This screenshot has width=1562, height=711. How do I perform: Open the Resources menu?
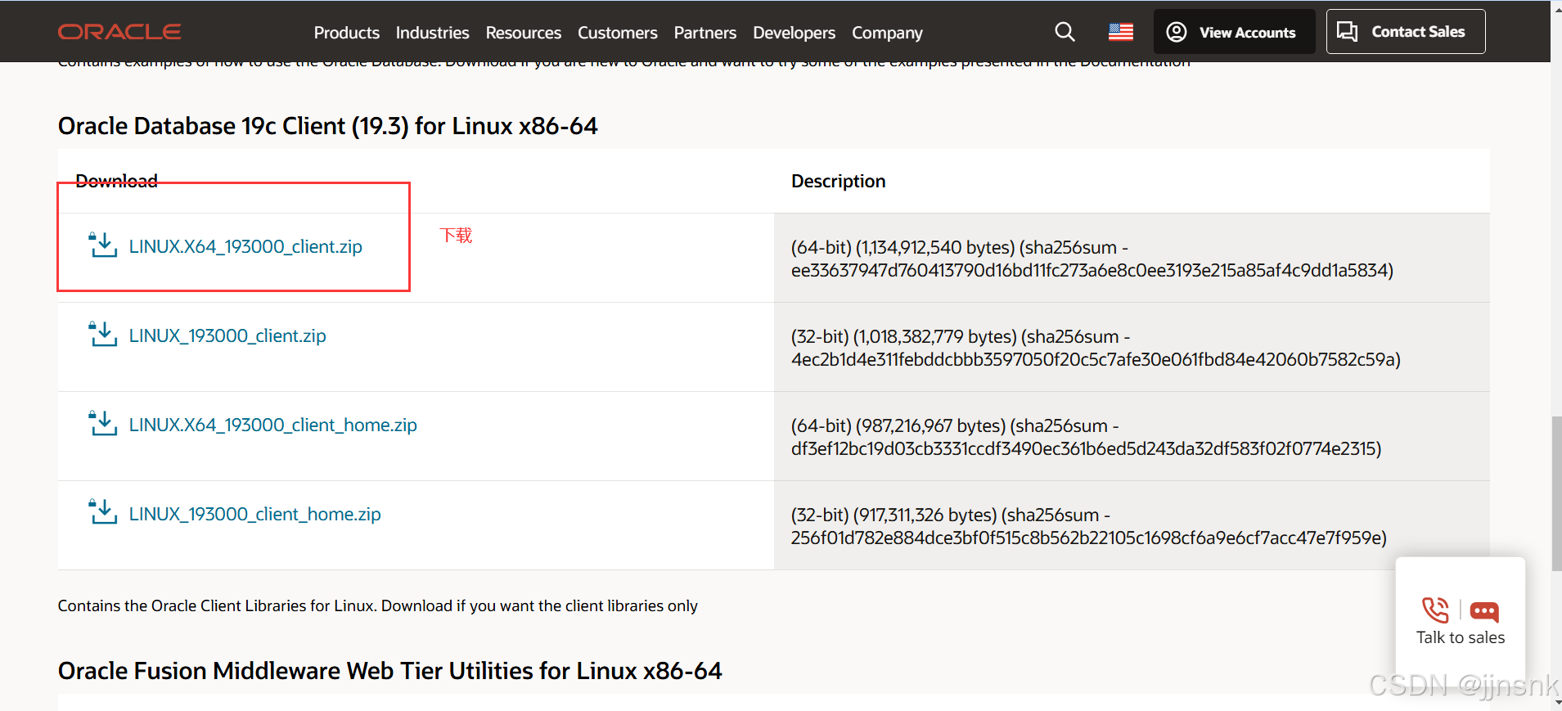point(523,33)
